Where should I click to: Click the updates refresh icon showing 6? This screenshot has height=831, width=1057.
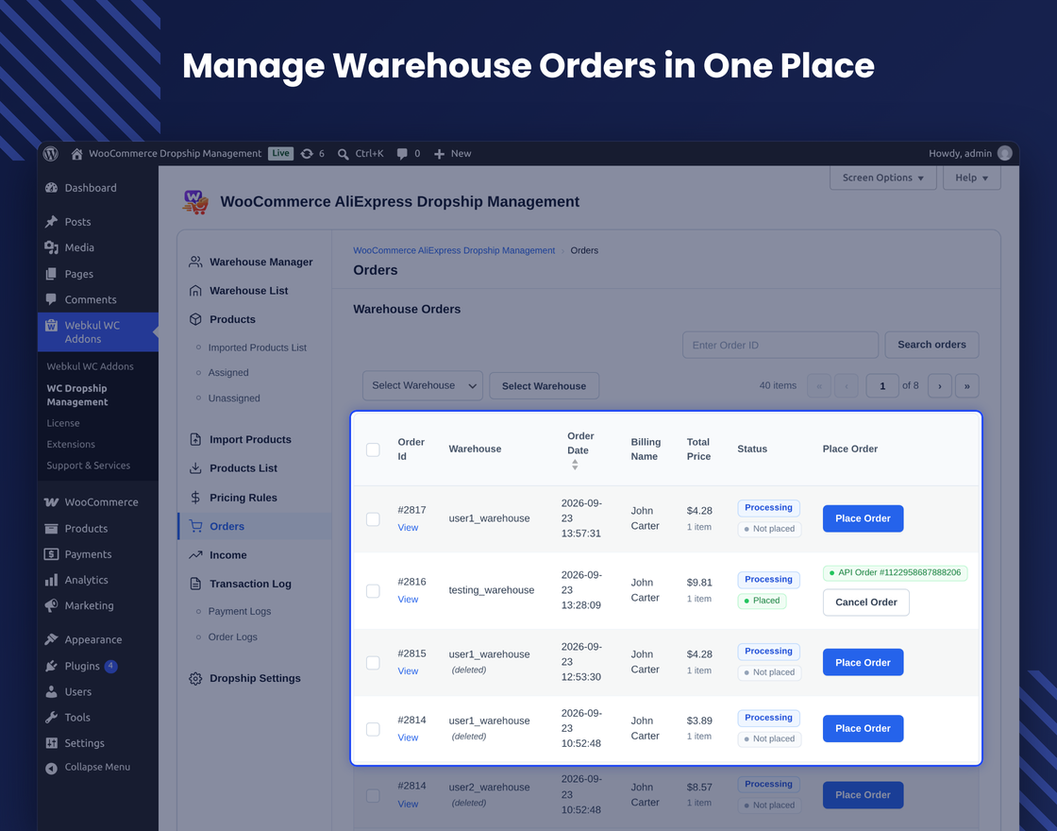[x=307, y=154]
